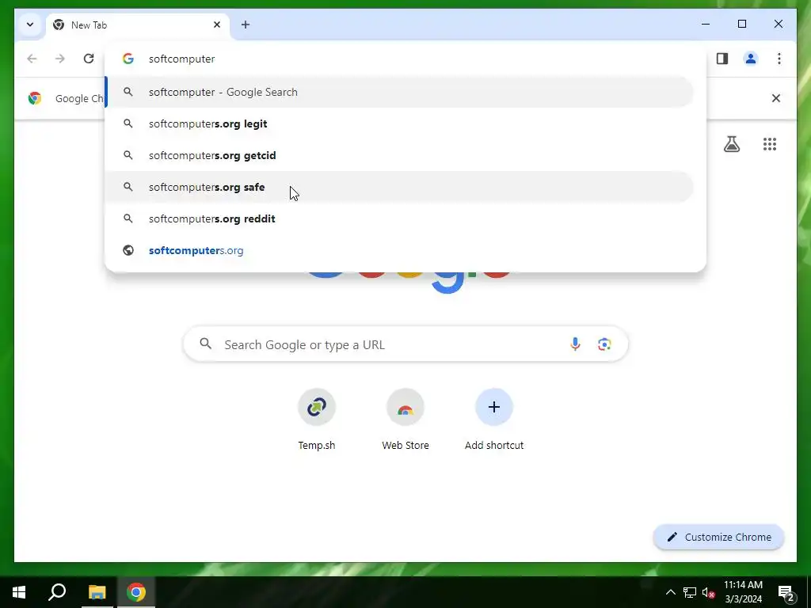Open File Explorer from taskbar
The width and height of the screenshot is (811, 608).
97,592
